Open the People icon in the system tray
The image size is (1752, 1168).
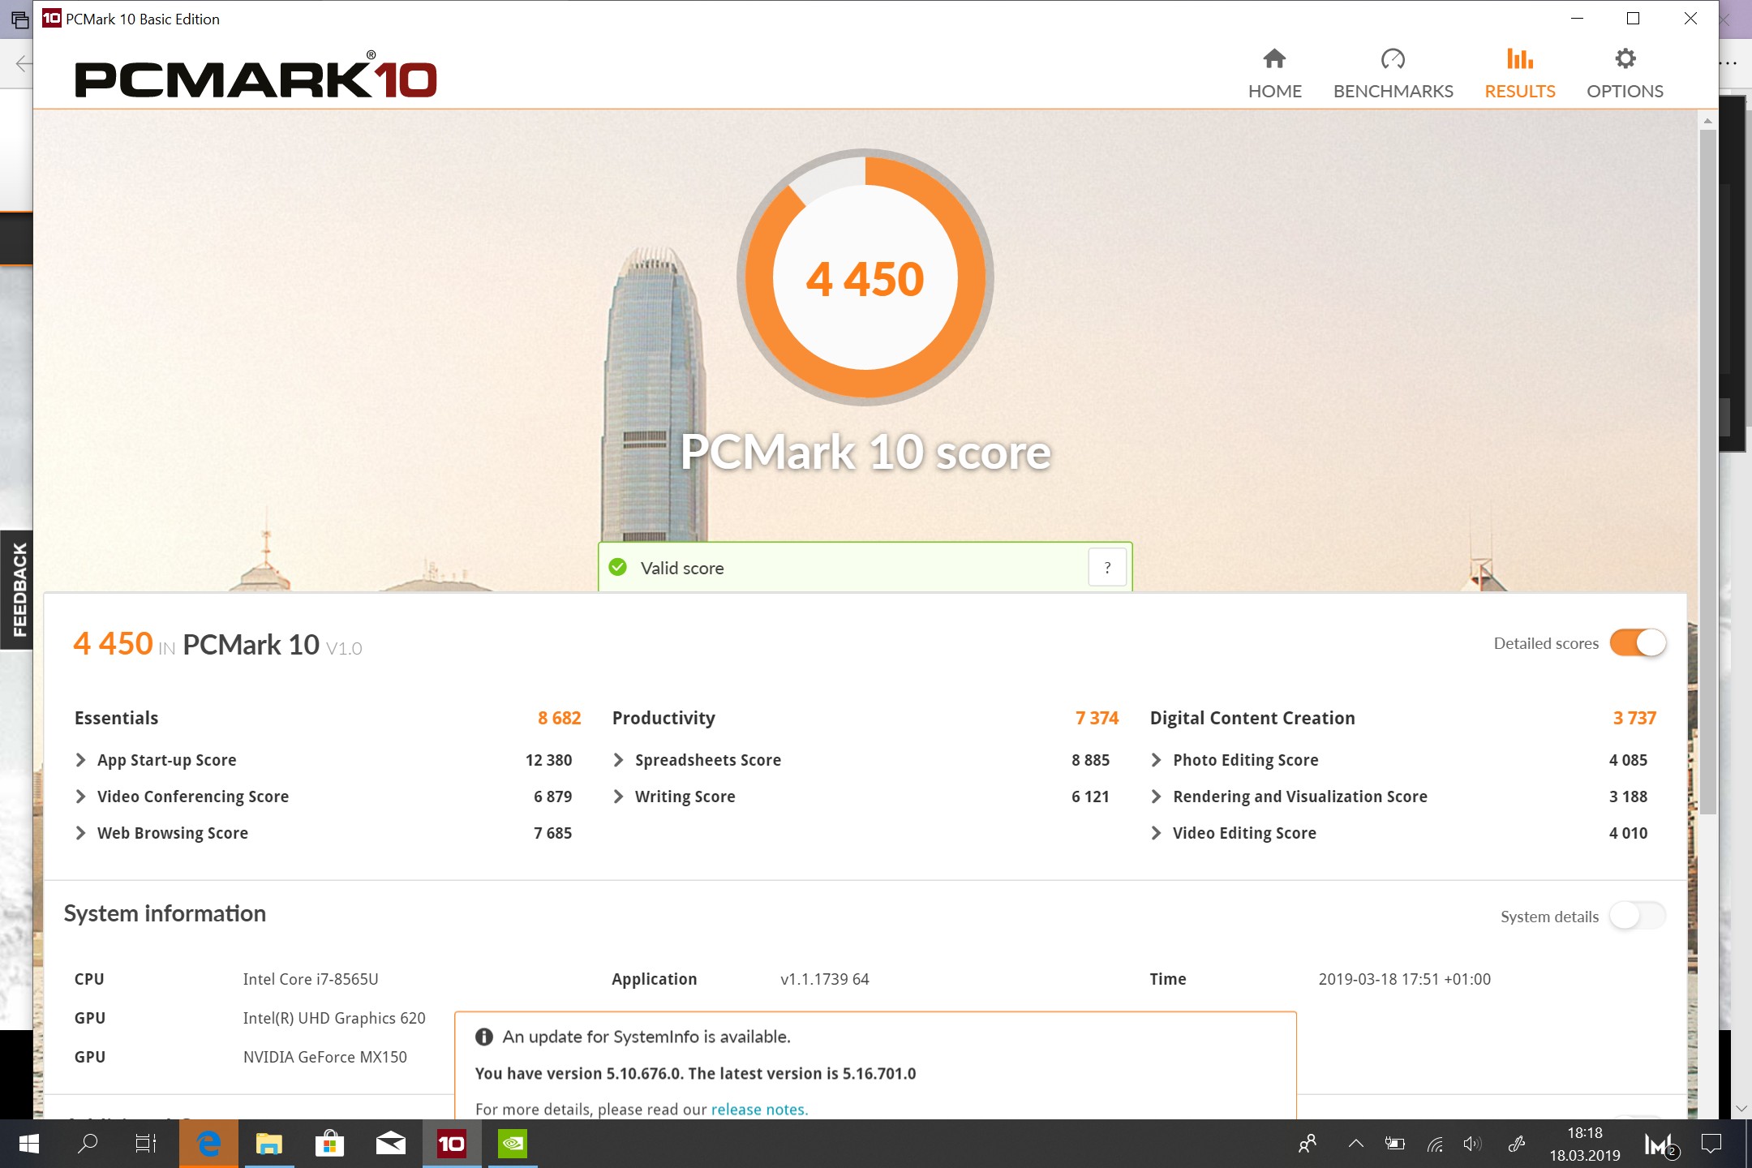click(x=1308, y=1144)
